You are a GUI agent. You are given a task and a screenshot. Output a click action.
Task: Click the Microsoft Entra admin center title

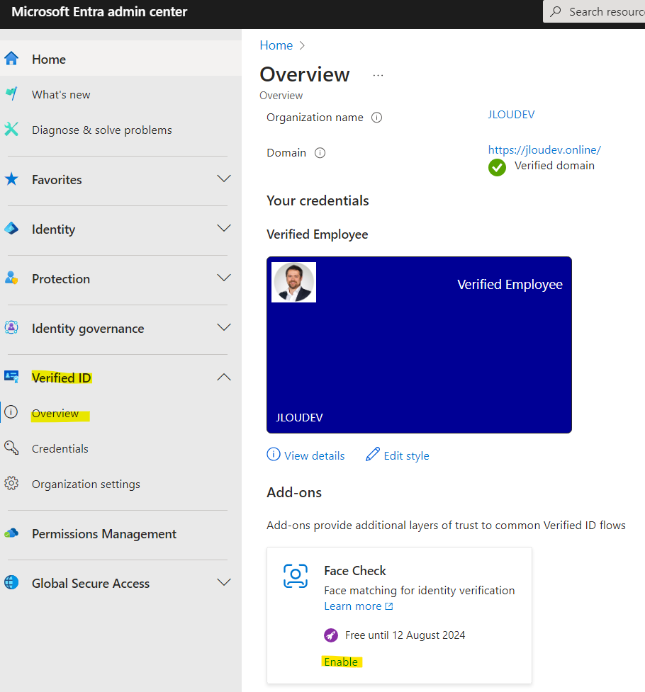coord(99,11)
